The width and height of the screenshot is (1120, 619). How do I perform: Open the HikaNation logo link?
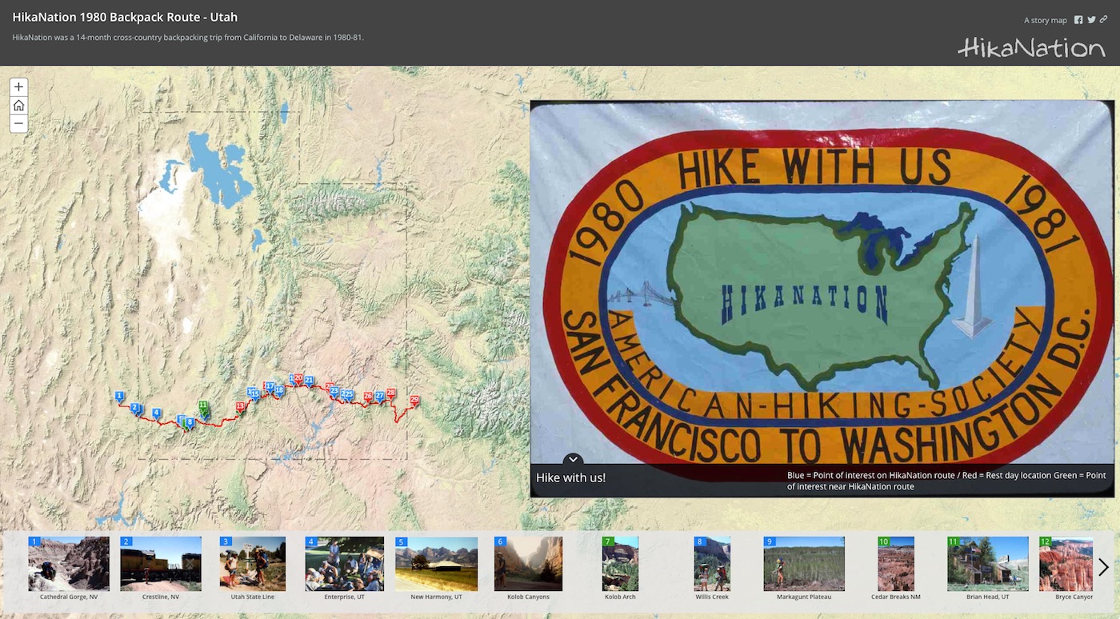pos(1031,48)
